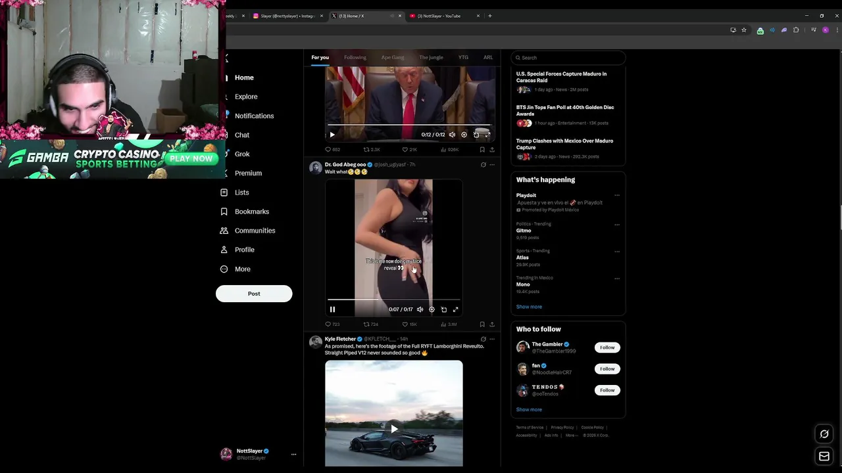Screen dimensions: 842x473
Task: Open Lists icon in sidebar
Action: 224,192
